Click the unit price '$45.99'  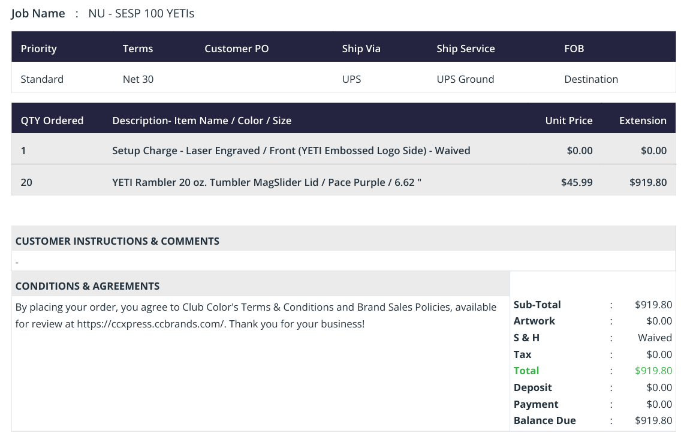point(577,182)
